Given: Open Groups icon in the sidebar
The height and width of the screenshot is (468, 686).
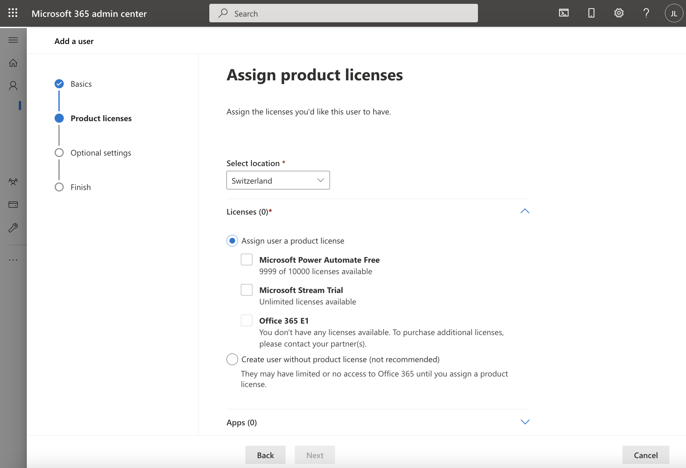Looking at the screenshot, I should [x=13, y=182].
